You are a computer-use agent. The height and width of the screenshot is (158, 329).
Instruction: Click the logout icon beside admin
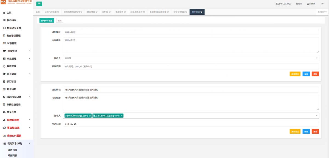(x=322, y=4)
